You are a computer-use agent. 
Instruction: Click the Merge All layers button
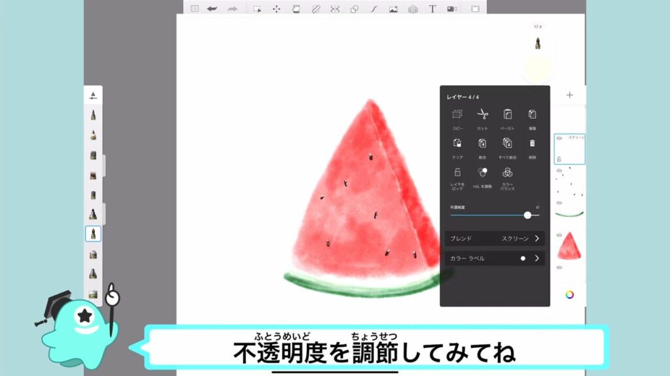tap(507, 143)
